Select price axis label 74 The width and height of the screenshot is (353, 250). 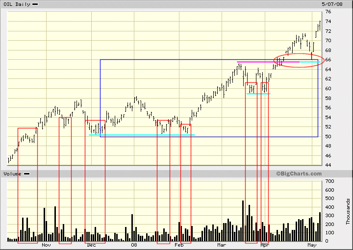[x=328, y=22]
